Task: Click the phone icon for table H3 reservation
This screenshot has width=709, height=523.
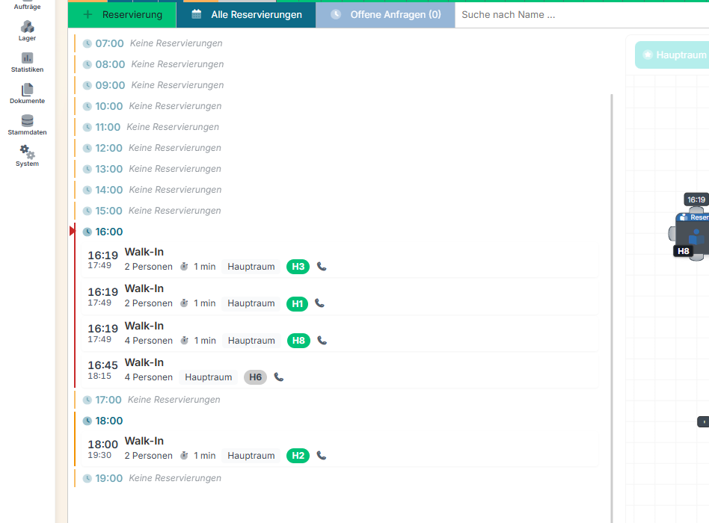Action: click(322, 267)
